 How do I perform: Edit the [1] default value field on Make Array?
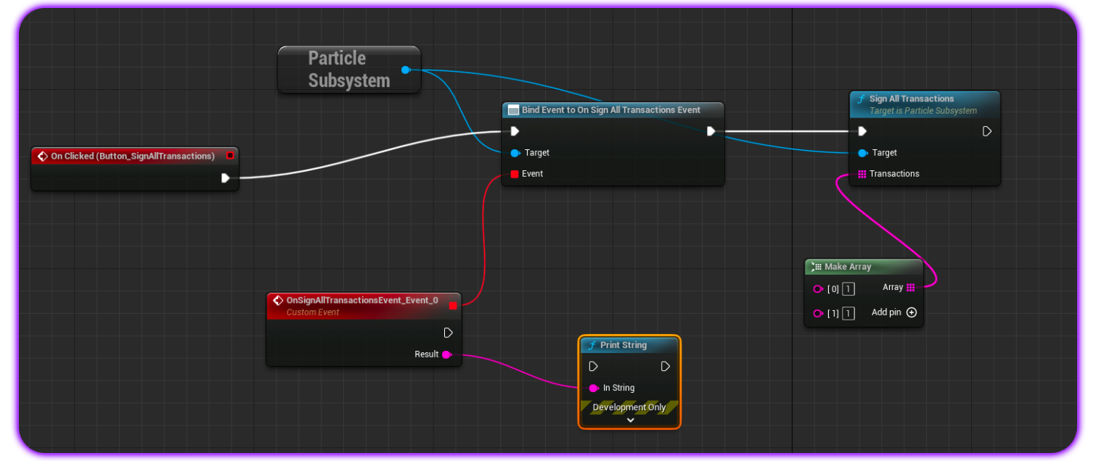click(x=848, y=313)
